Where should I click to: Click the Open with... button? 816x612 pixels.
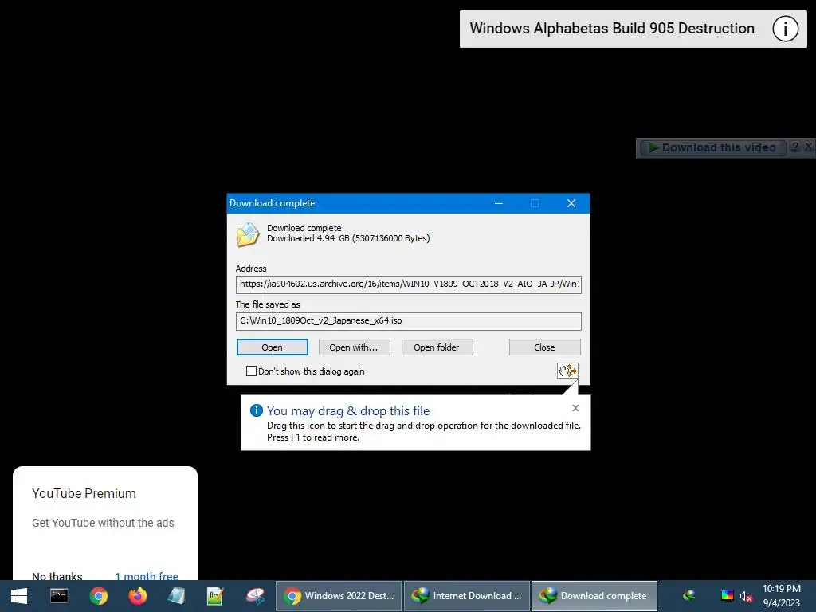(x=354, y=347)
